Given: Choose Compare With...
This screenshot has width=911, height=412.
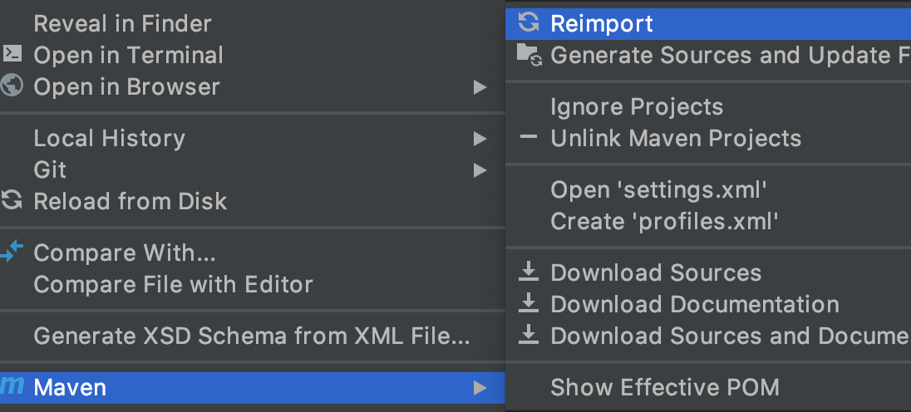Looking at the screenshot, I should [252, 253].
